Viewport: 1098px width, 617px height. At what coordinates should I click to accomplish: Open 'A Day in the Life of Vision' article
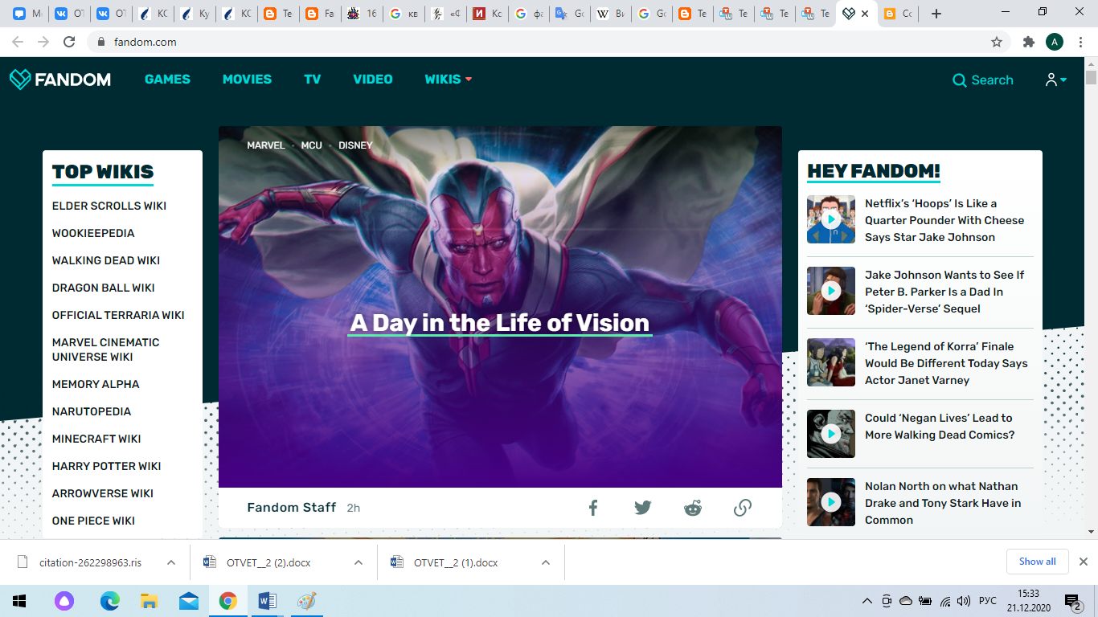500,323
